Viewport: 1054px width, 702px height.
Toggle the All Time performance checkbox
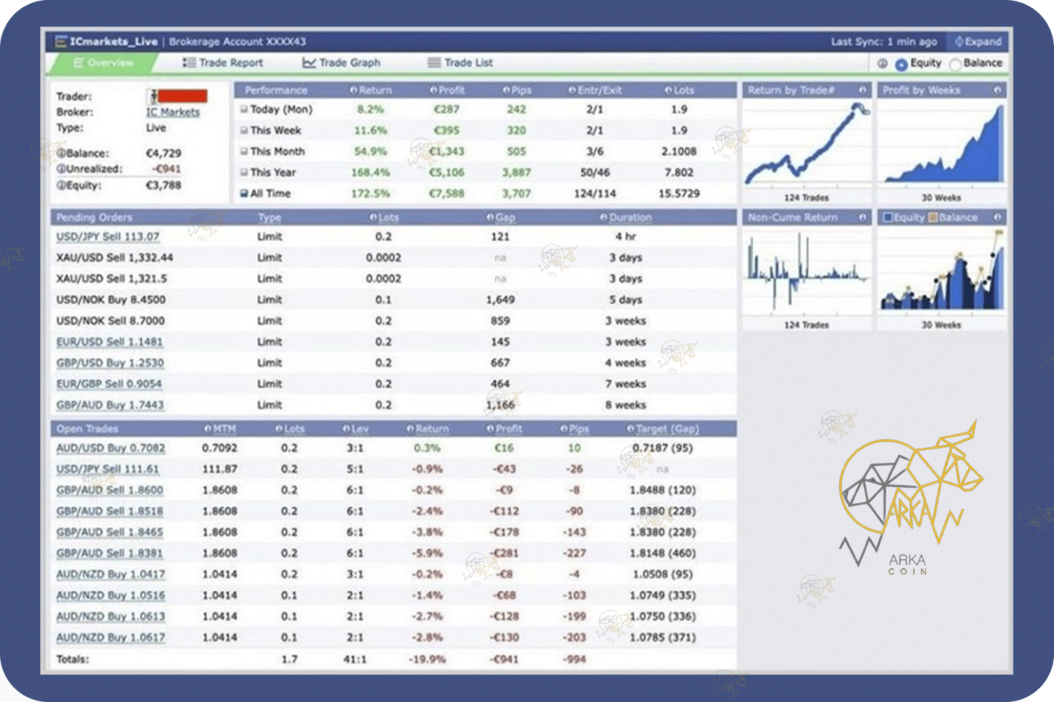coord(243,193)
